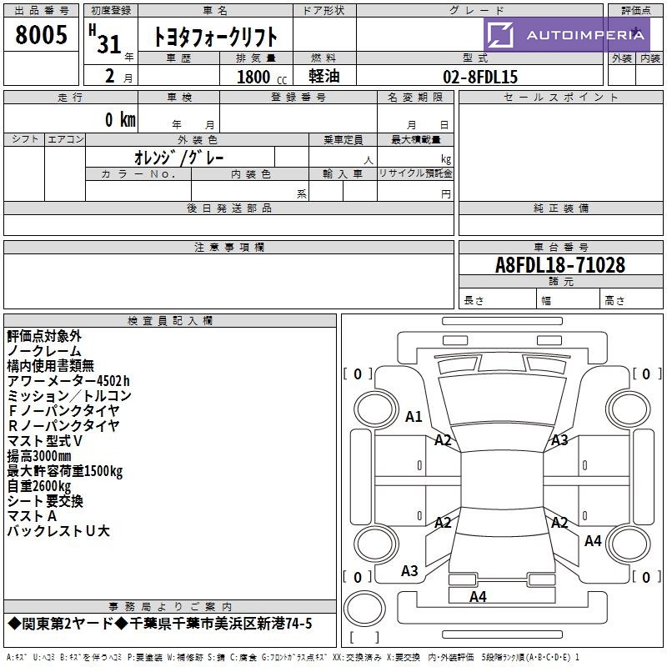Click the mileage value 0 km
This screenshot has height=667, width=667.
(120, 119)
